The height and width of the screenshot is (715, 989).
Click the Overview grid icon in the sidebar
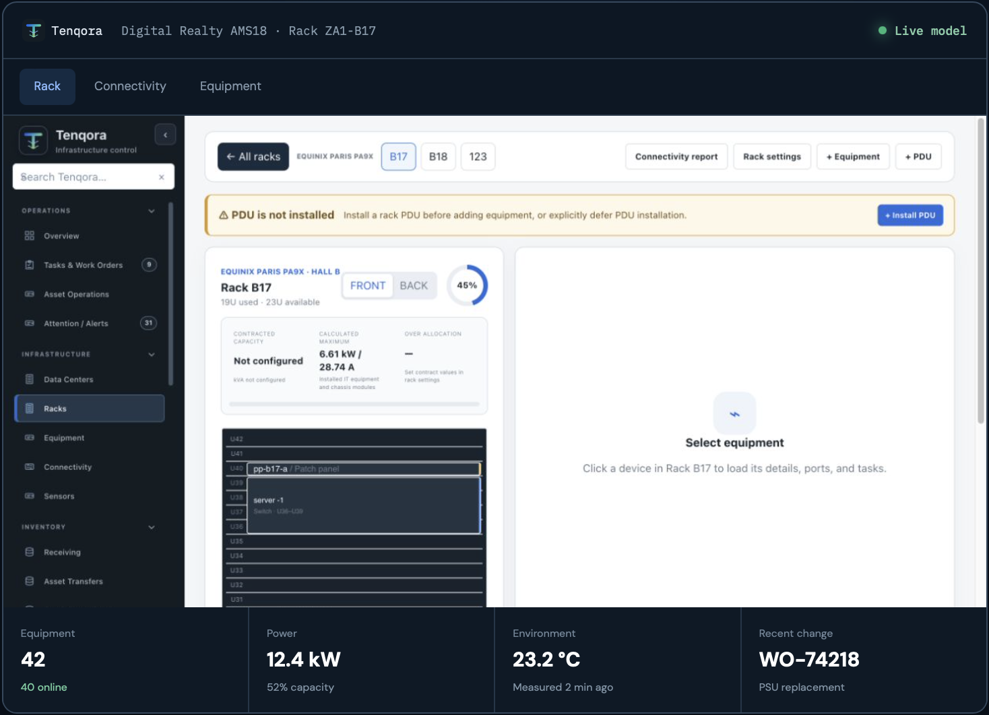coord(30,236)
